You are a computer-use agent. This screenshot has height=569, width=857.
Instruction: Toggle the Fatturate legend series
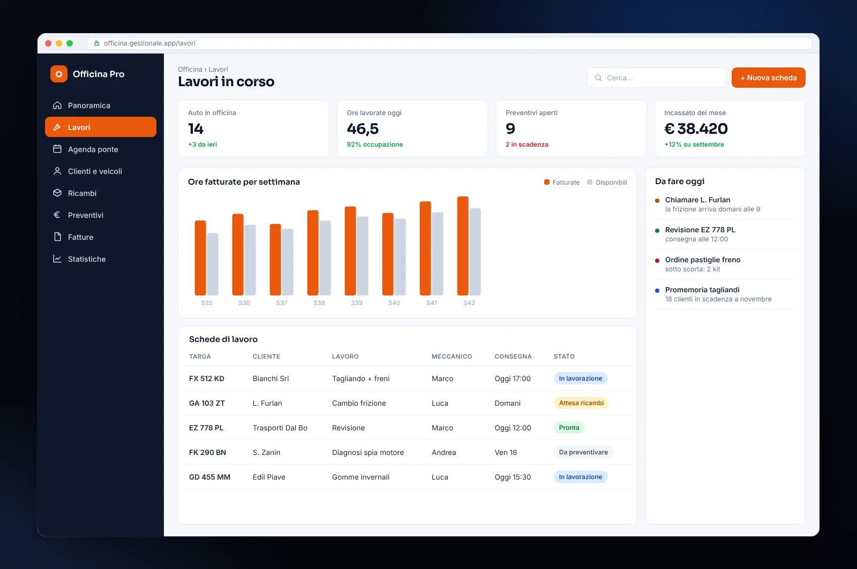coord(562,183)
